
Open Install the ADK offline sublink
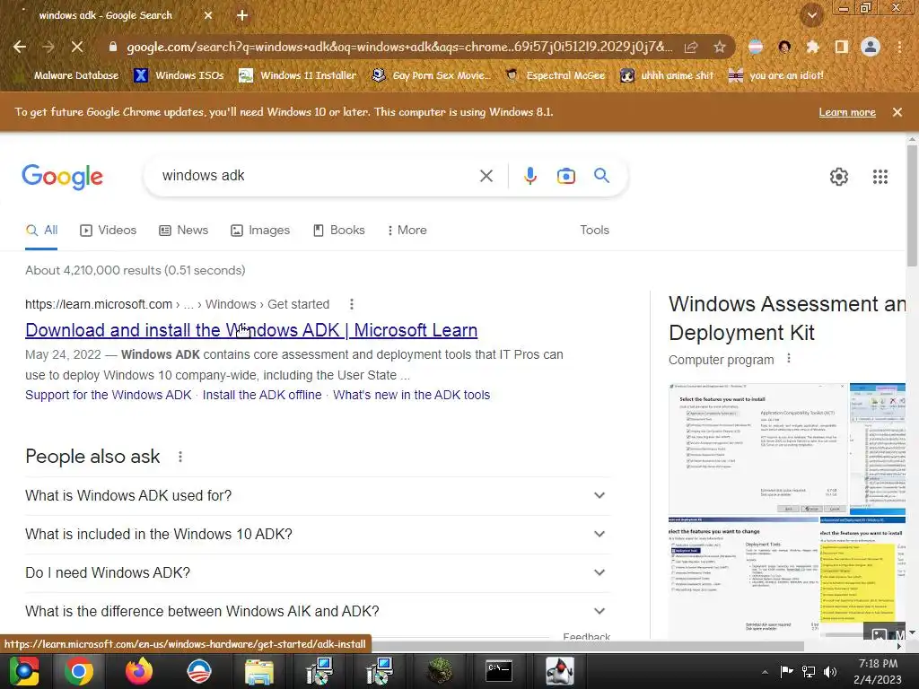pyautogui.click(x=262, y=395)
